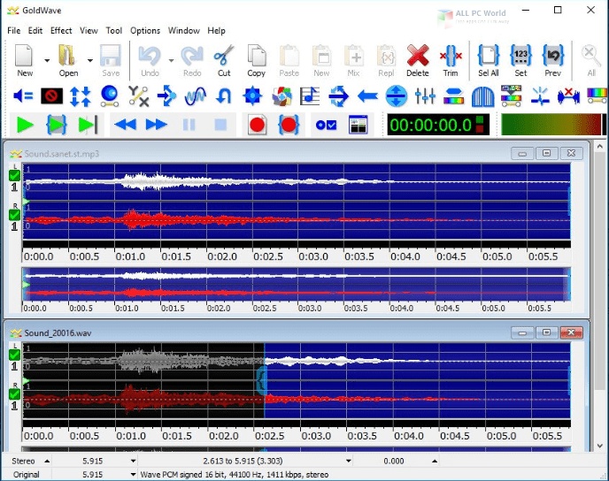
Task: Click the censor (red no-sign) effect icon
Action: pos(51,95)
